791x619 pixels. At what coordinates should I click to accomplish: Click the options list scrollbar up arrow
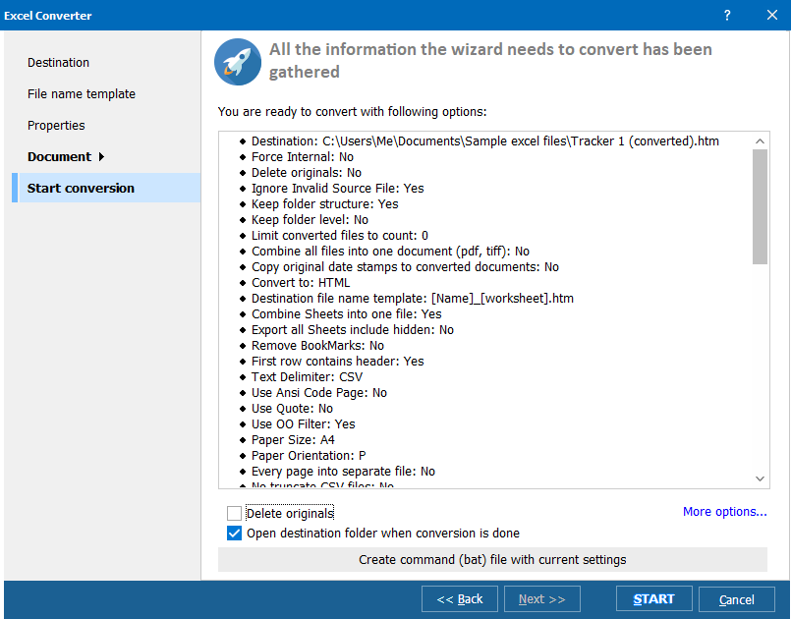tap(760, 140)
